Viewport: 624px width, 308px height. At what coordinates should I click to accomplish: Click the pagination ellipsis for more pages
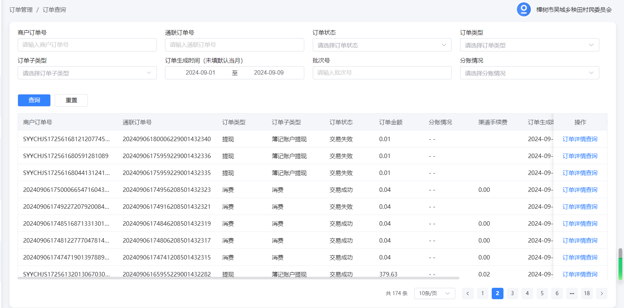572,293
